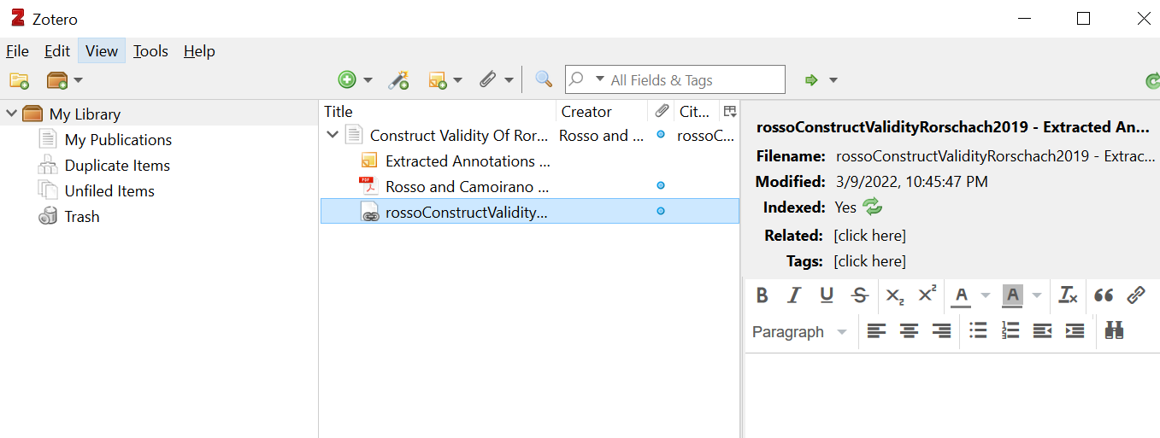Open the Help menu

tap(199, 51)
